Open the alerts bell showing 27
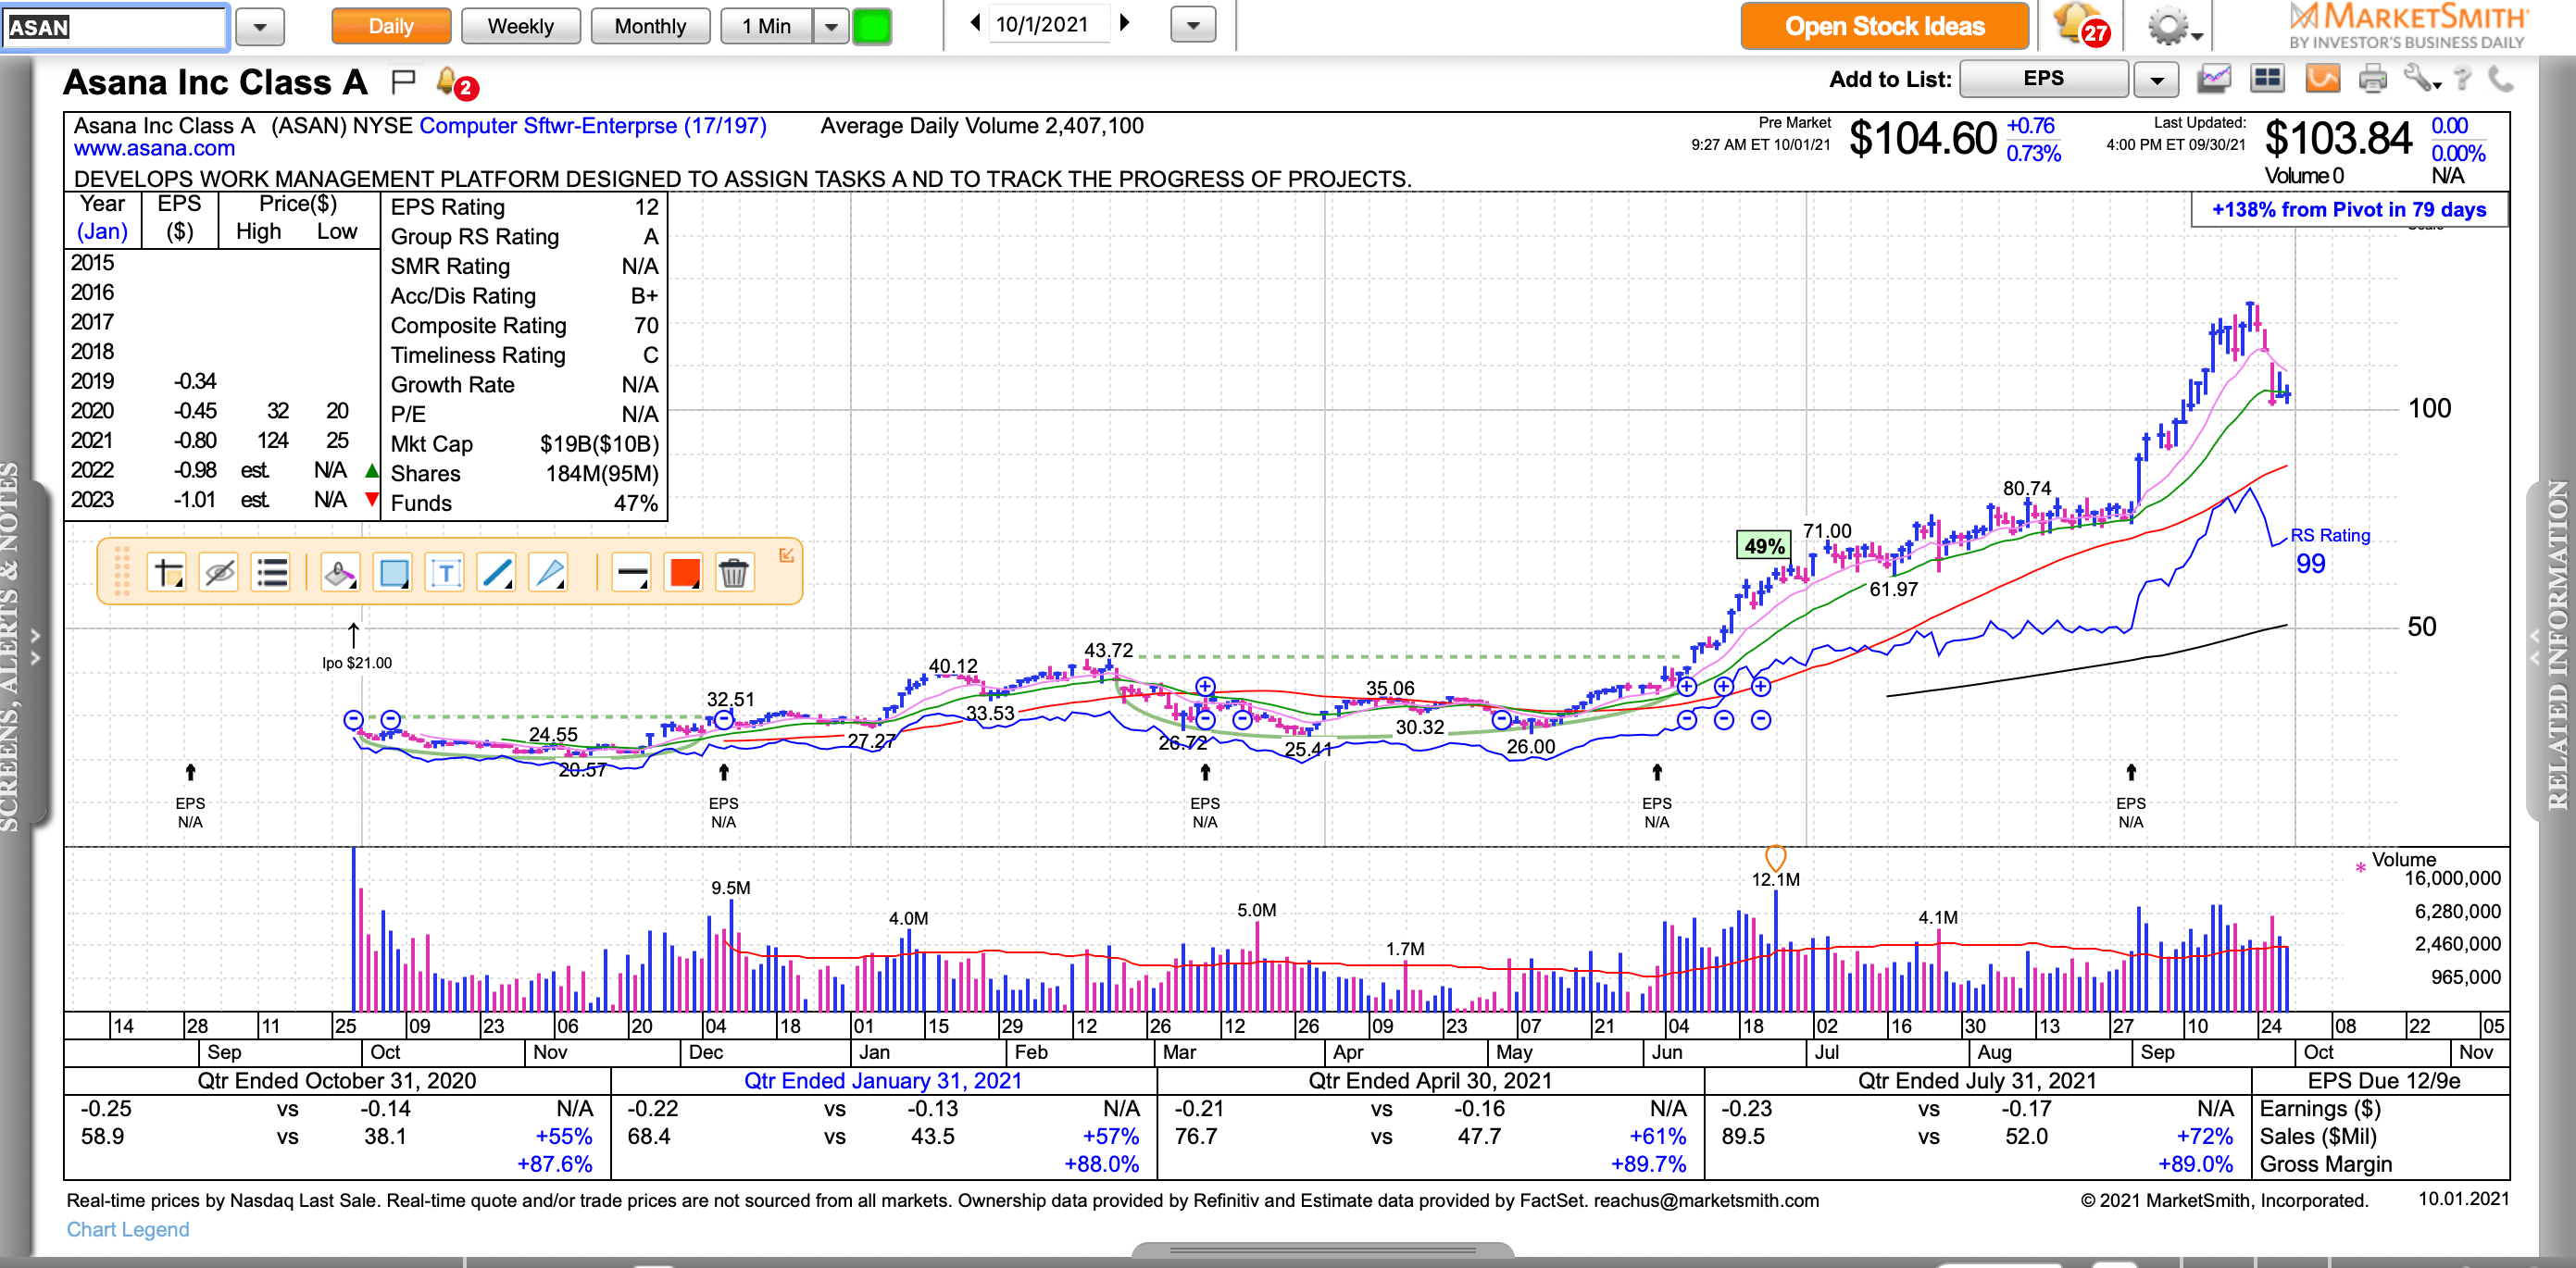This screenshot has height=1268, width=2576. coord(2080,24)
